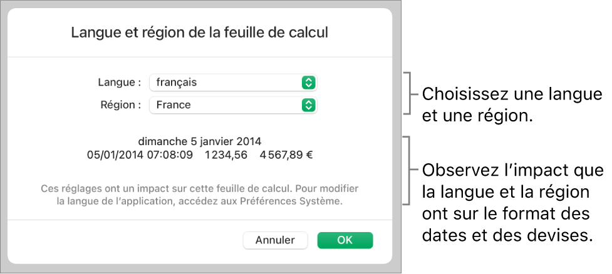Image resolution: width=612 pixels, height=274 pixels.
Task: Click the green arrows of the Région popup
Action: (308, 105)
